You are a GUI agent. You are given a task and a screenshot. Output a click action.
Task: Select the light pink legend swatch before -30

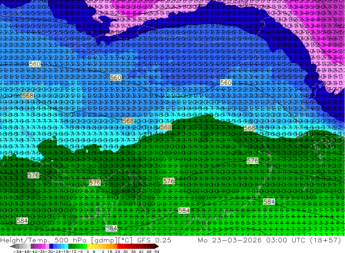pos(47,246)
